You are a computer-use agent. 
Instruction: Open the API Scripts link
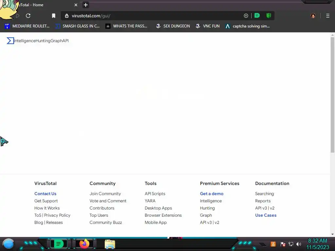coord(155,193)
